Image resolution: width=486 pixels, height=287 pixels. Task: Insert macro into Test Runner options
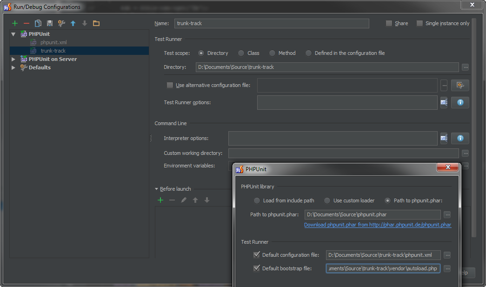pyautogui.click(x=443, y=102)
